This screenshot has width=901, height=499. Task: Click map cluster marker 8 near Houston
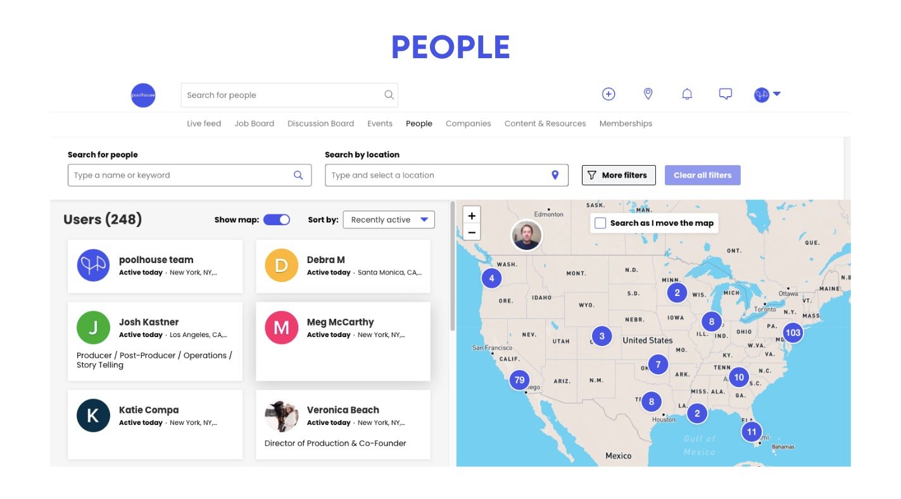click(x=651, y=401)
